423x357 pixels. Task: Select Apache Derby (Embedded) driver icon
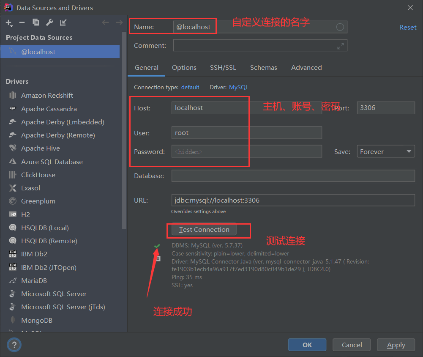(12, 122)
